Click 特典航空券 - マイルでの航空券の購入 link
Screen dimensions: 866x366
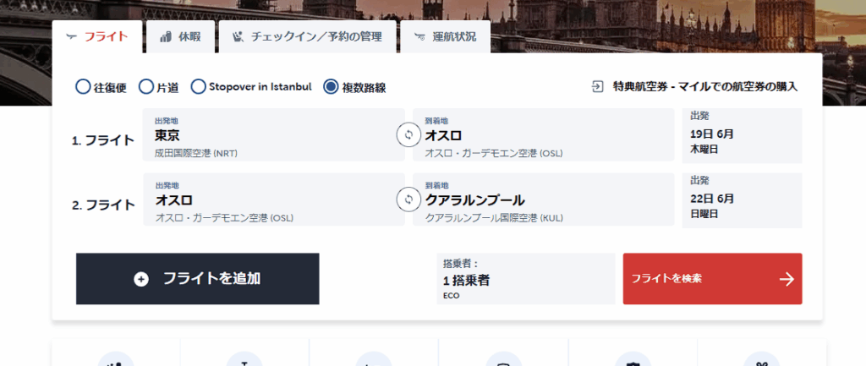tap(704, 86)
